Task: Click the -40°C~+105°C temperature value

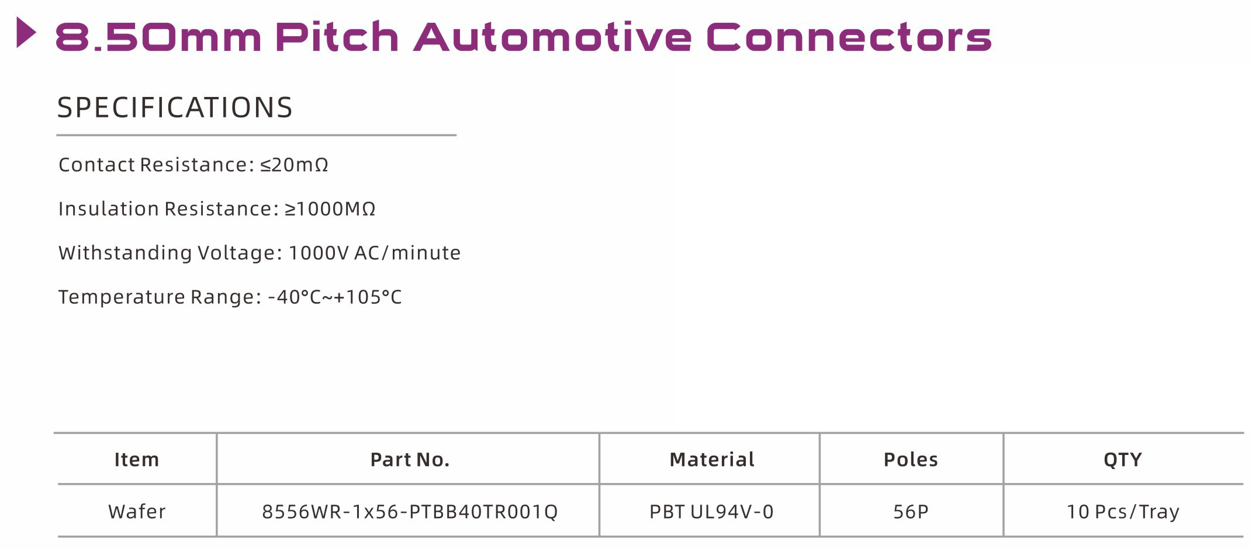Action: coord(334,297)
